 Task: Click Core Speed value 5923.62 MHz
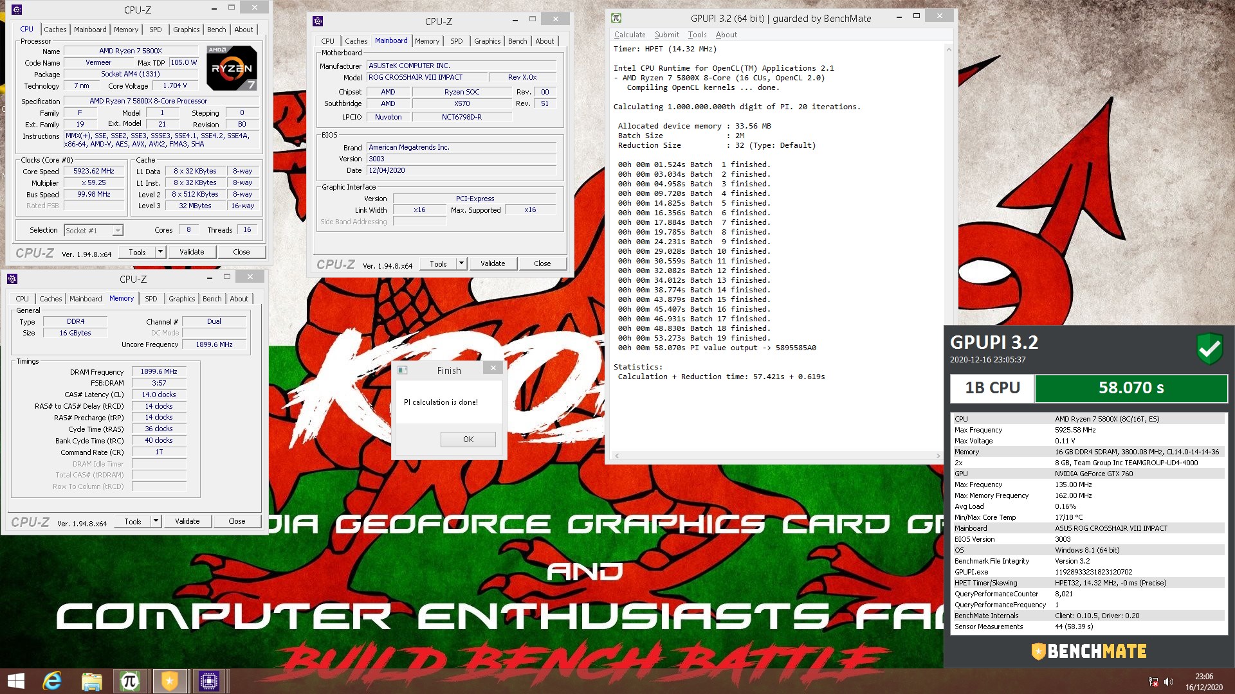(94, 172)
